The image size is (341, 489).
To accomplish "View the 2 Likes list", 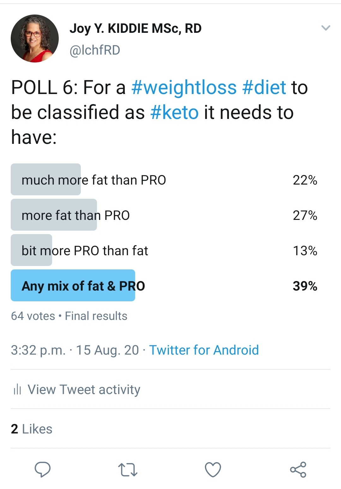I will [x=32, y=429].
